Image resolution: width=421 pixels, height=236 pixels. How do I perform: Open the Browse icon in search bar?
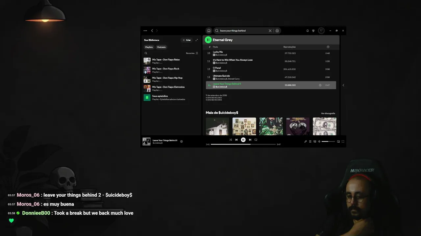coord(277,30)
